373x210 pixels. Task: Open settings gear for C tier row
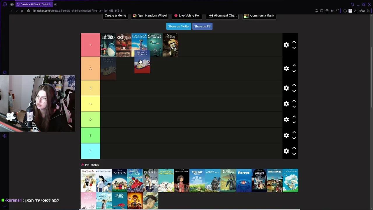286,104
